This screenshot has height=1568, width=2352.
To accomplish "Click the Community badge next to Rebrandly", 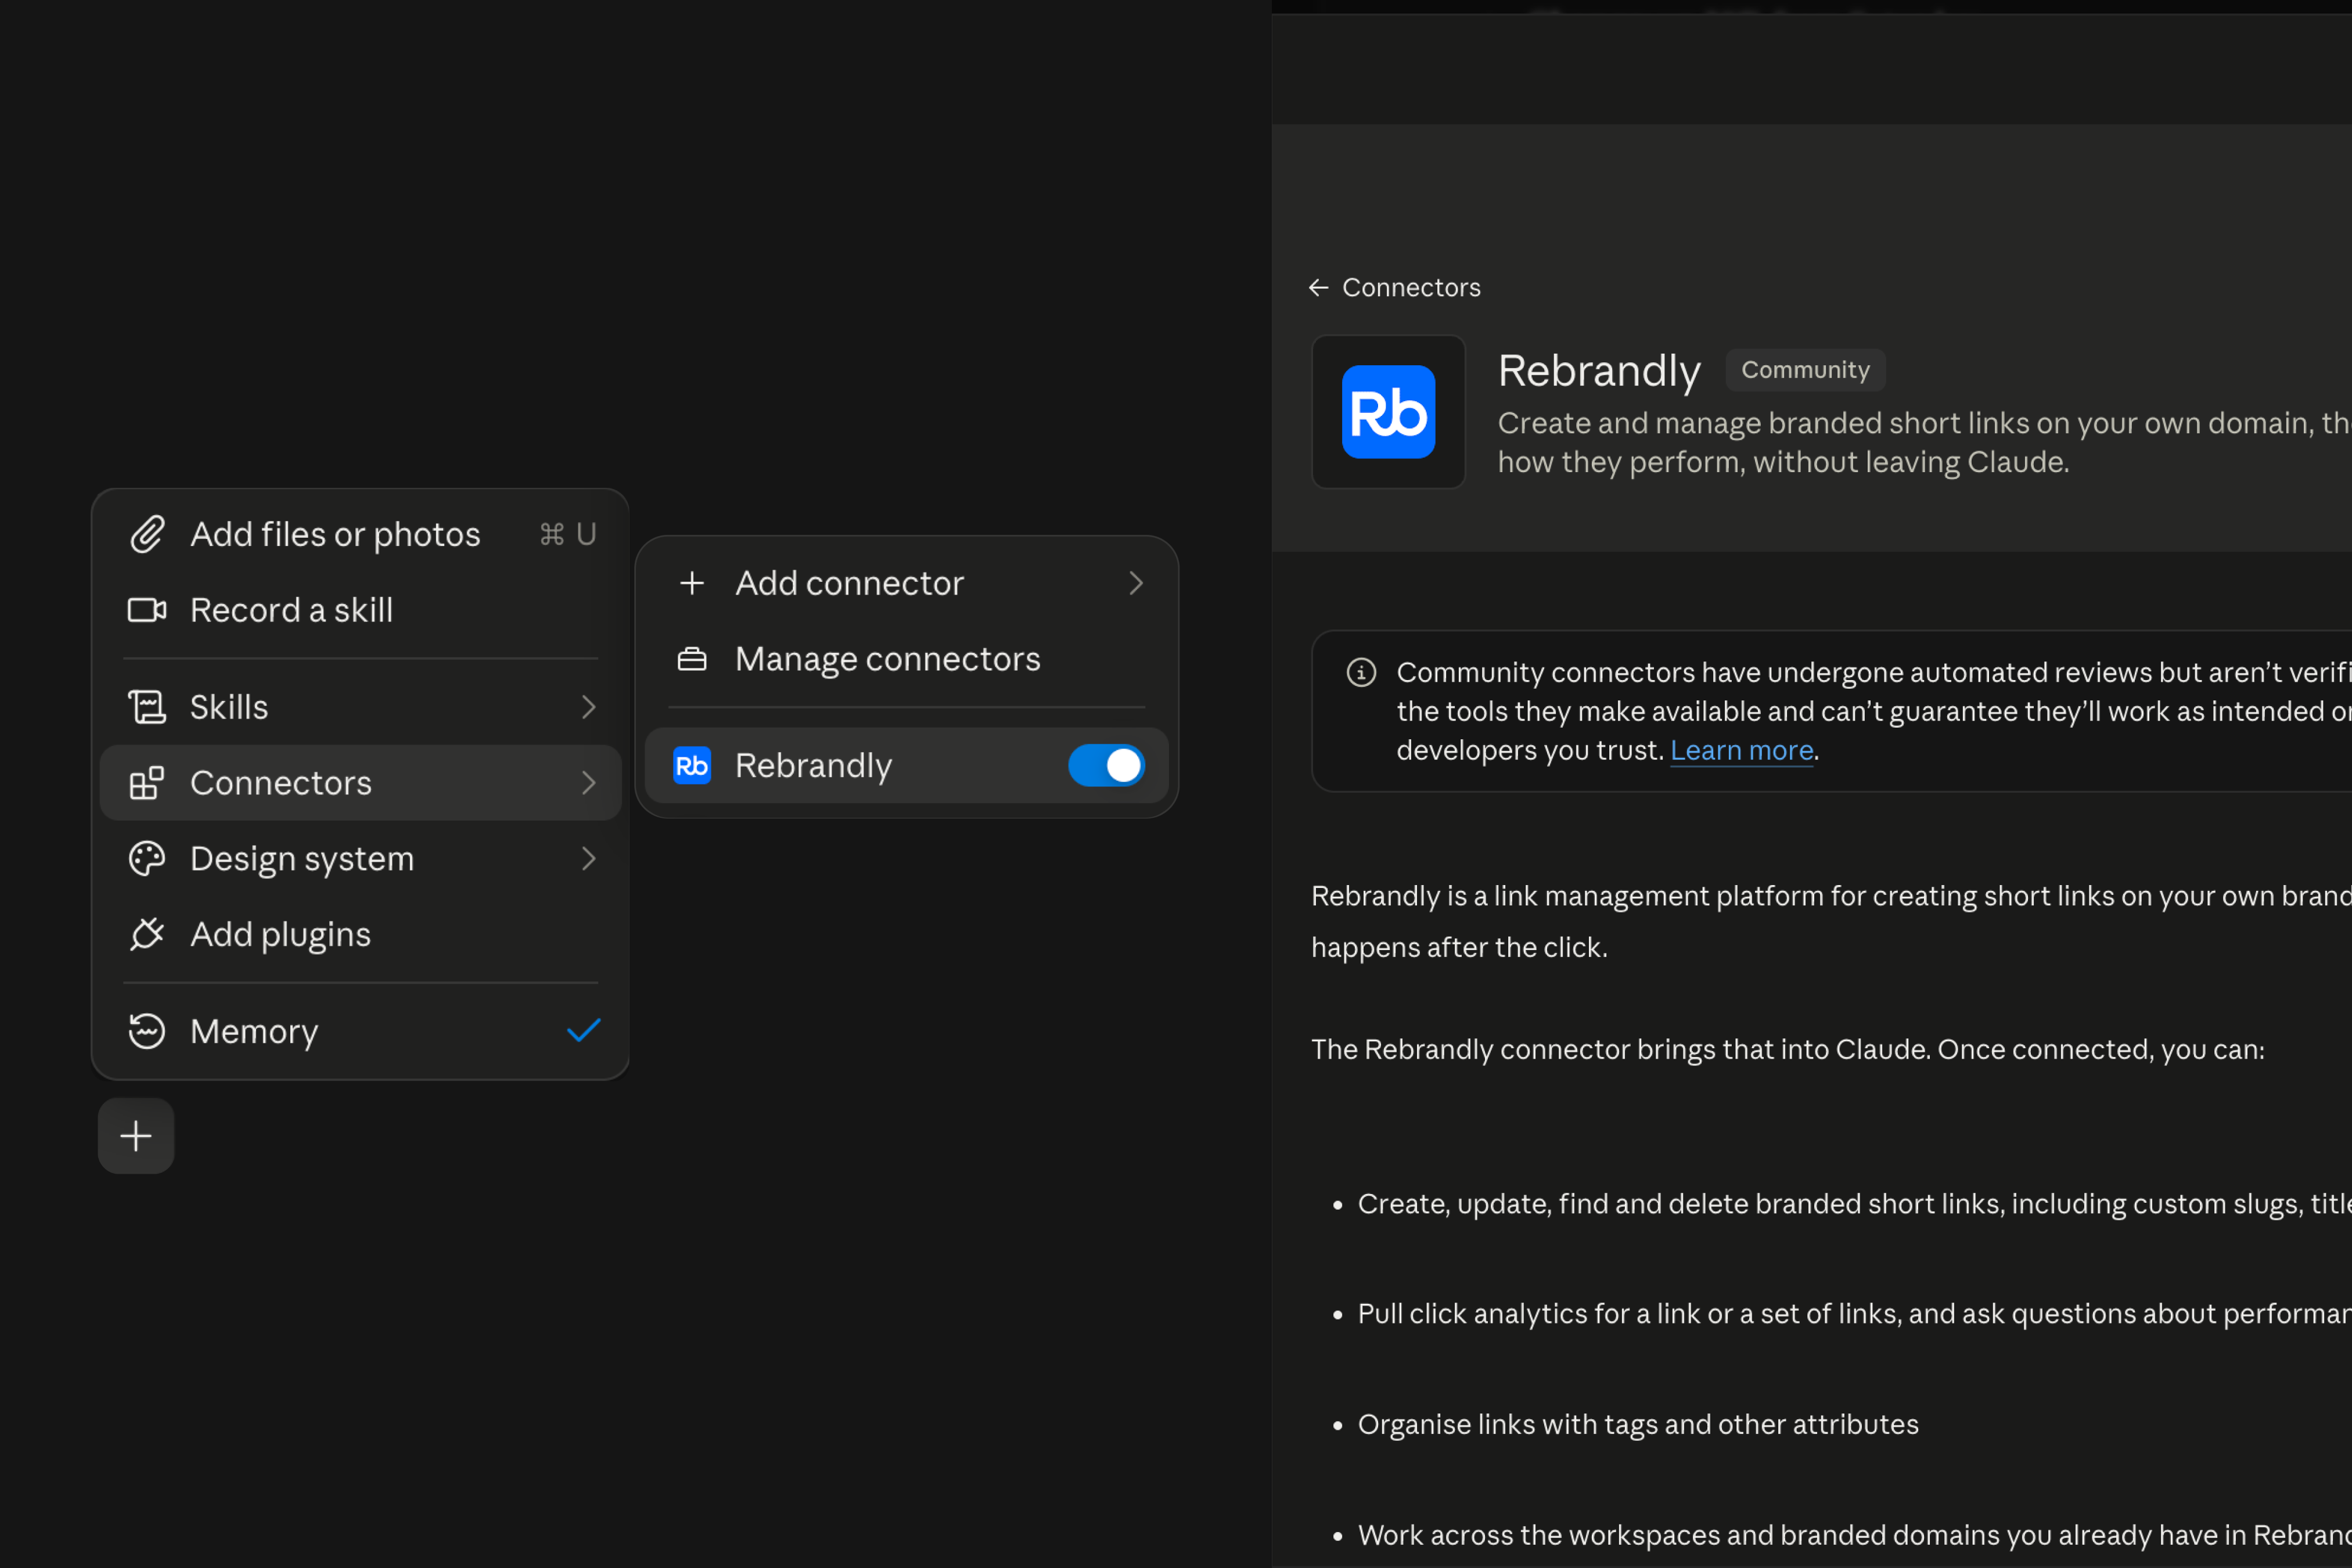I will point(1805,370).
